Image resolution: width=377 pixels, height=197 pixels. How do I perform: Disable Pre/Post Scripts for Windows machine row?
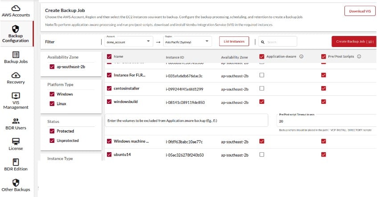(324, 141)
